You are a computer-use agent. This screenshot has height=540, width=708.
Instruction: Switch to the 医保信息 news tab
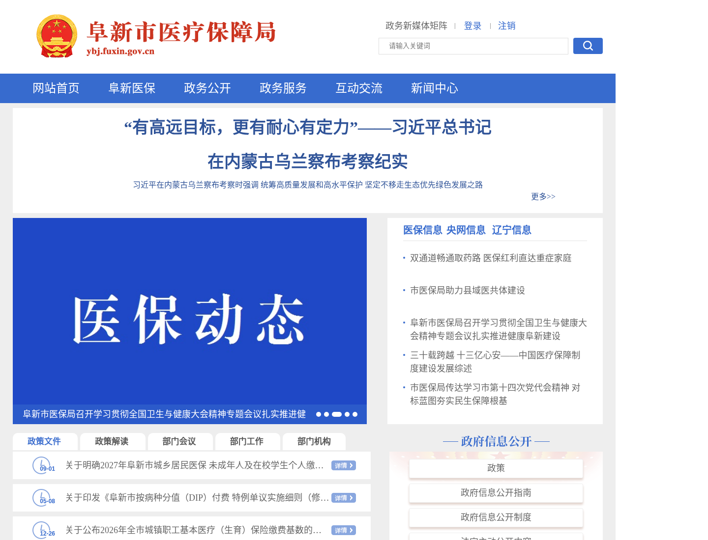423,230
